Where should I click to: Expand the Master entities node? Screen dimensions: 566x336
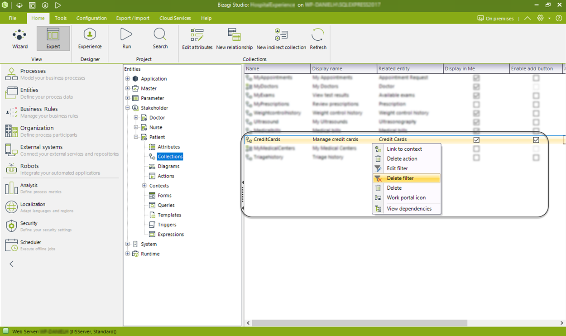(128, 88)
